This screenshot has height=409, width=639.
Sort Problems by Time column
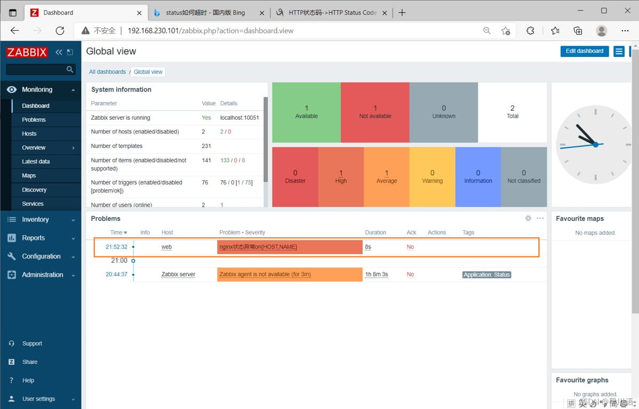click(x=118, y=232)
